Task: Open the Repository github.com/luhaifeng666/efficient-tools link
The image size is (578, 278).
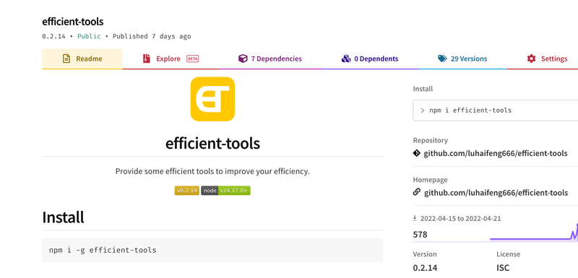Action: coord(496,154)
